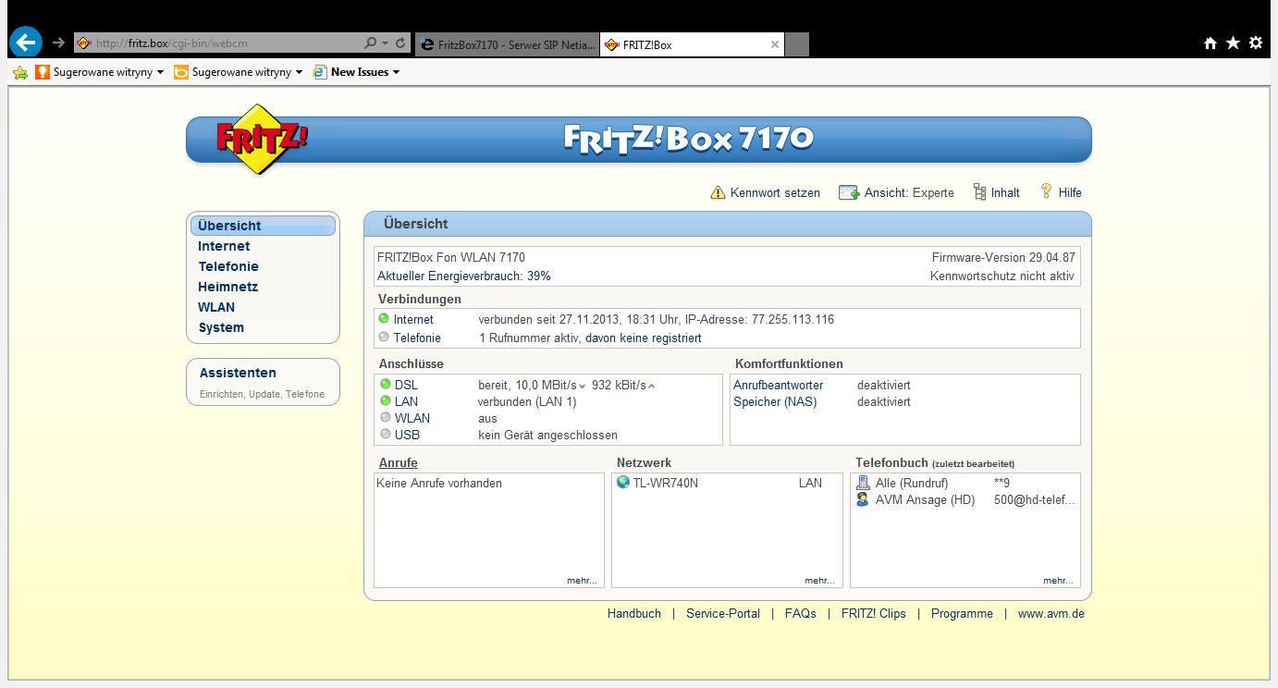Open Service-Portal footer link
This screenshot has height=688, width=1278.
(723, 613)
